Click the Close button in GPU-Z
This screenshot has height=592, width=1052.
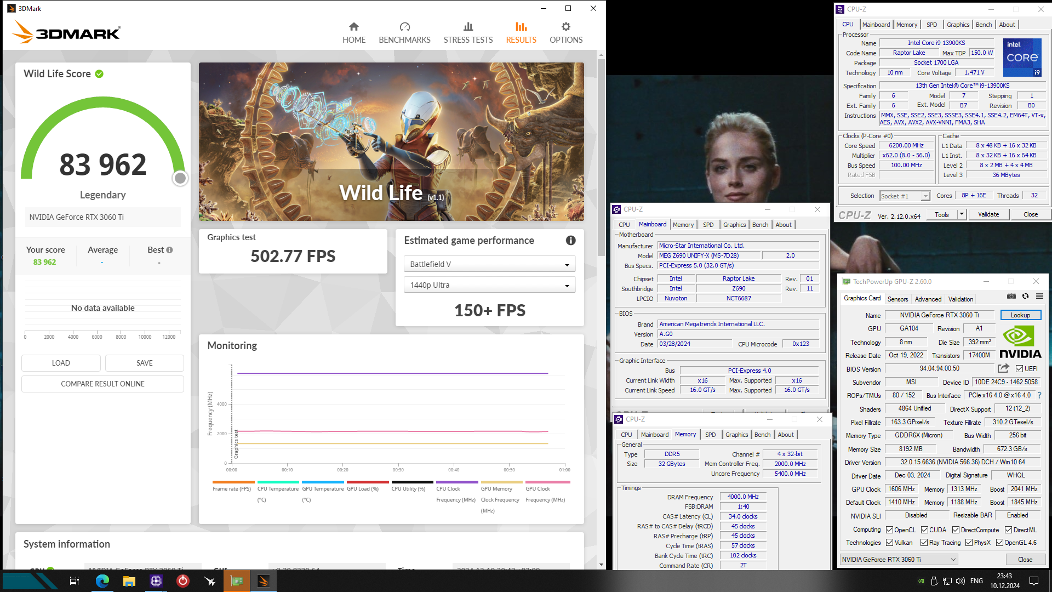(x=1025, y=560)
